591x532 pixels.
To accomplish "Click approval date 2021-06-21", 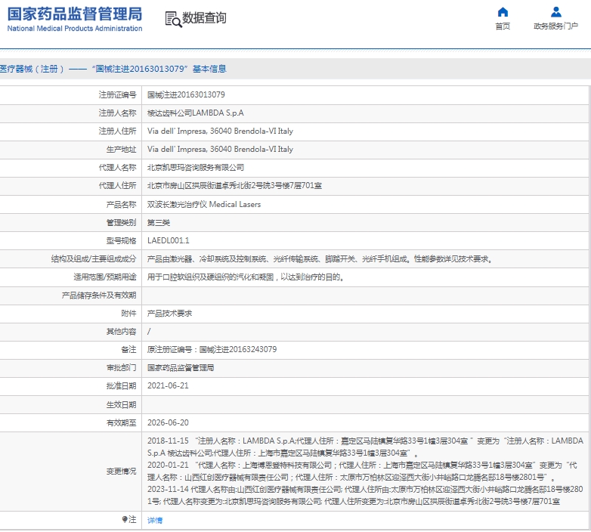I will click(x=168, y=385).
